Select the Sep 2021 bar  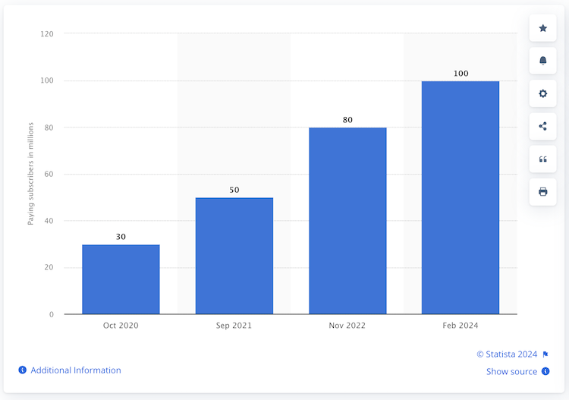click(x=234, y=256)
